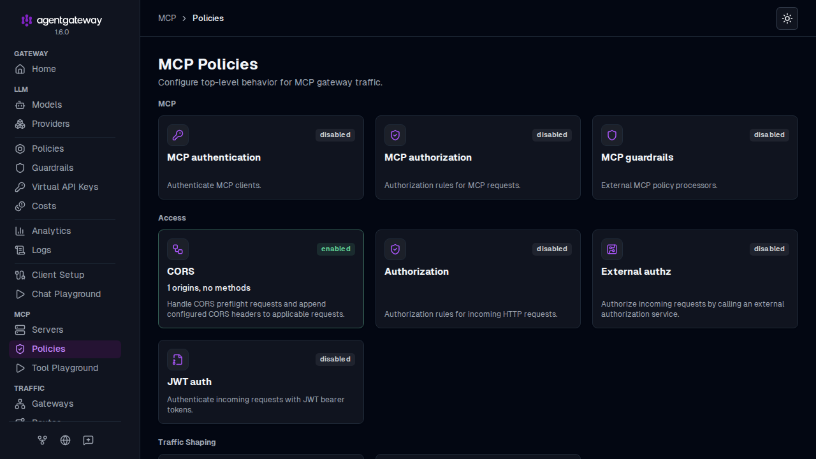Image resolution: width=816 pixels, height=459 pixels.
Task: Click the Models robot icon in sidebar
Action: 20,105
